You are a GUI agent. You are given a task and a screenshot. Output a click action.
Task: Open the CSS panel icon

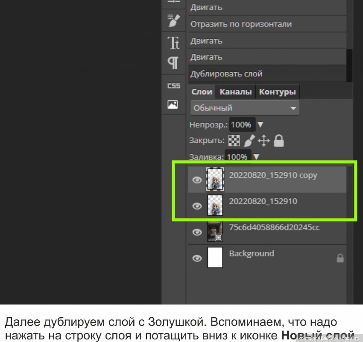click(173, 85)
